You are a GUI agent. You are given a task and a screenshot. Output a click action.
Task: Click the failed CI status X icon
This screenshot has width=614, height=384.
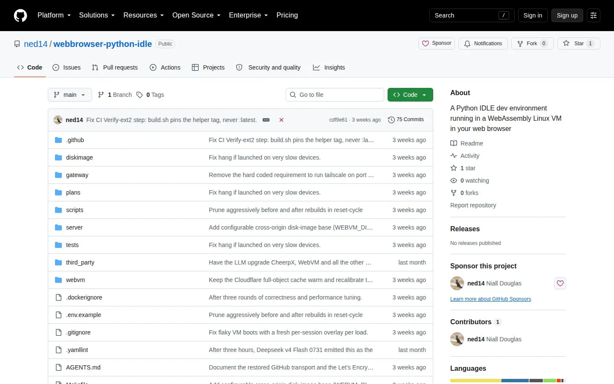pos(281,120)
